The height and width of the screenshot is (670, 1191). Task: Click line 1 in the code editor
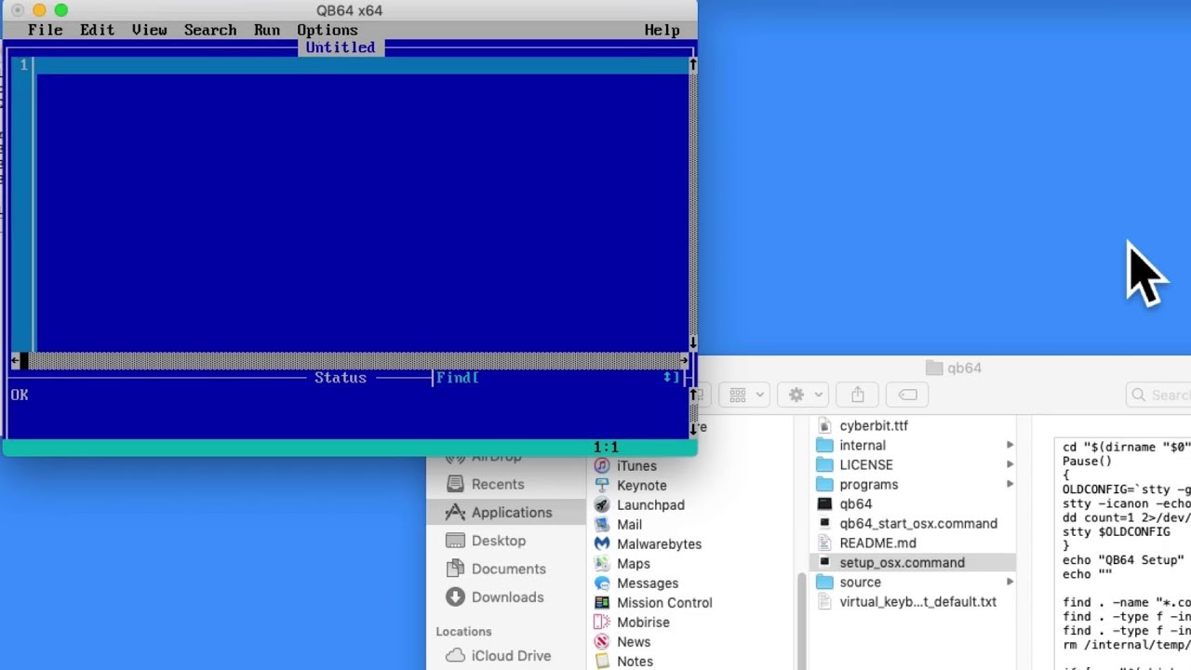point(363,65)
